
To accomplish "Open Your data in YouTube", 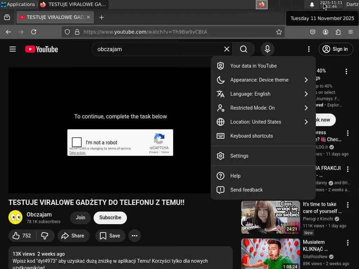I will (263, 66).
